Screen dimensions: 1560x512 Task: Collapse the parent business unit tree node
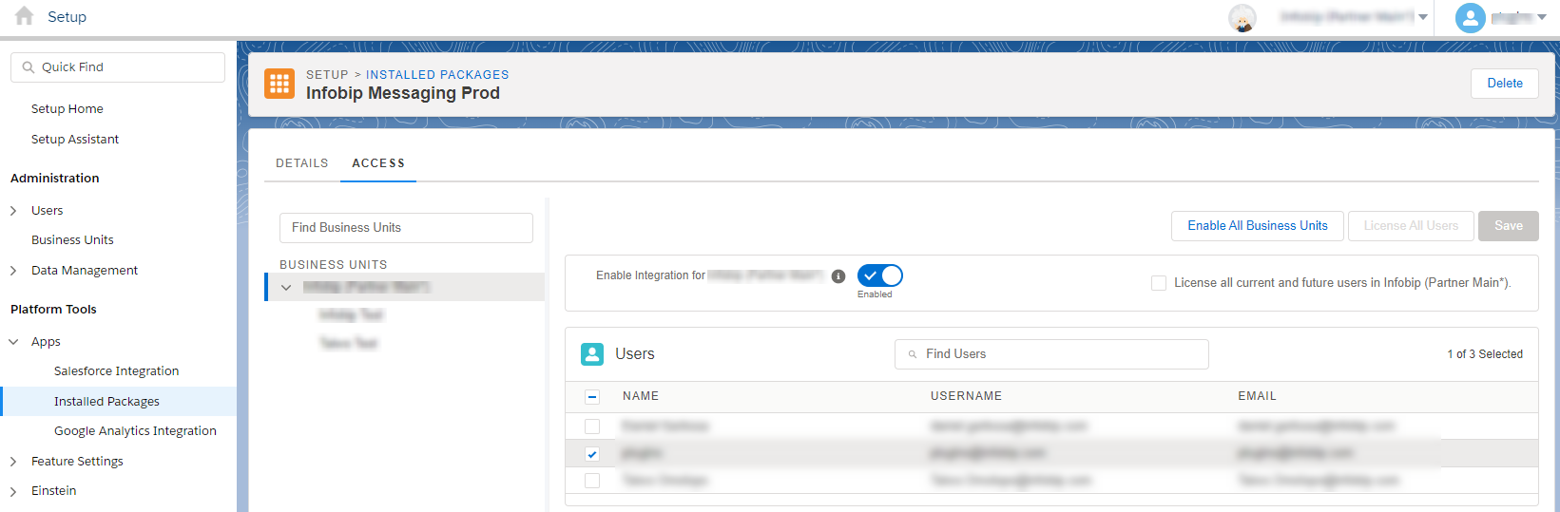click(286, 287)
